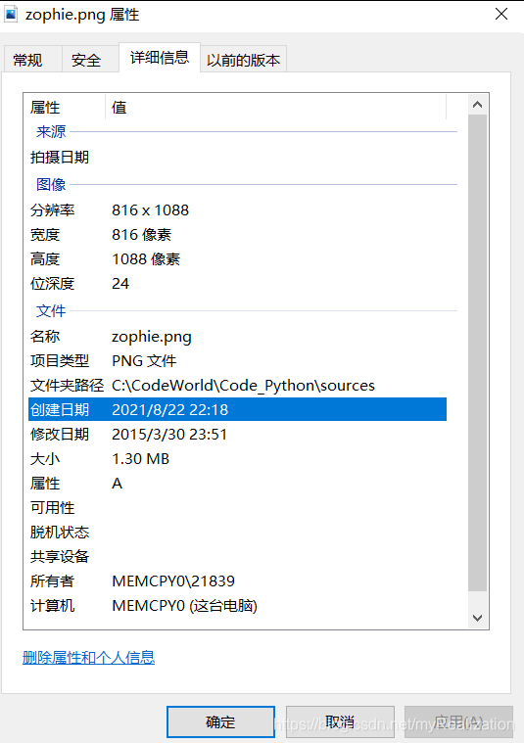524x743 pixels.
Task: Close the zophie.png properties dialog
Action: (501, 14)
